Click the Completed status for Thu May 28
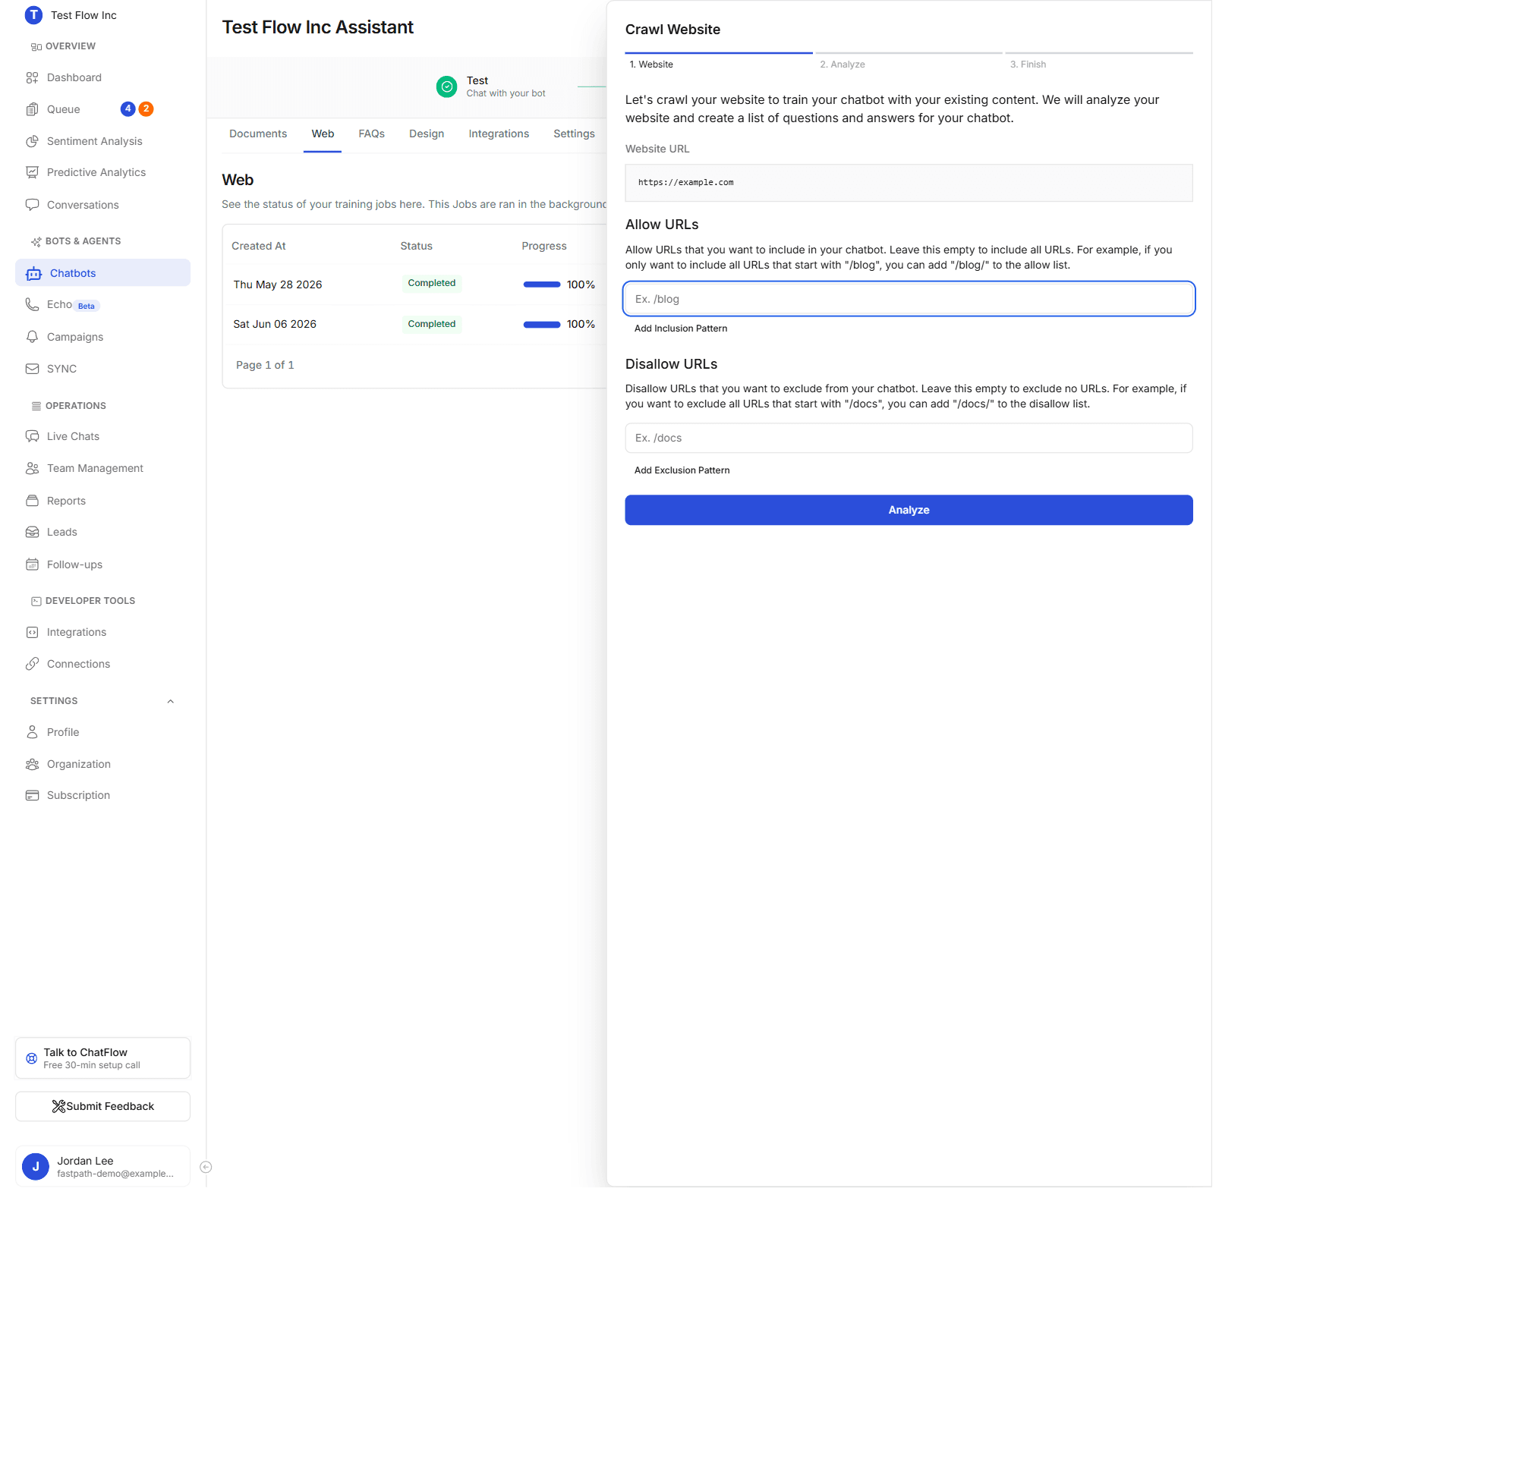 (431, 283)
